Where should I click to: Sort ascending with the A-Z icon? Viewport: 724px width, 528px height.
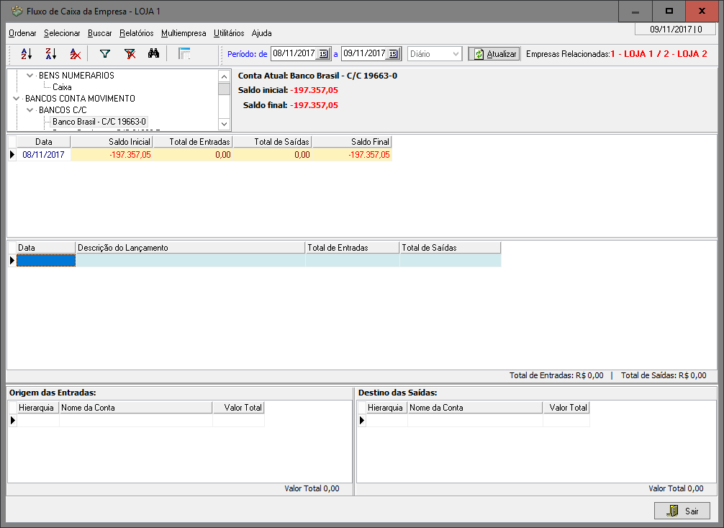(x=27, y=54)
